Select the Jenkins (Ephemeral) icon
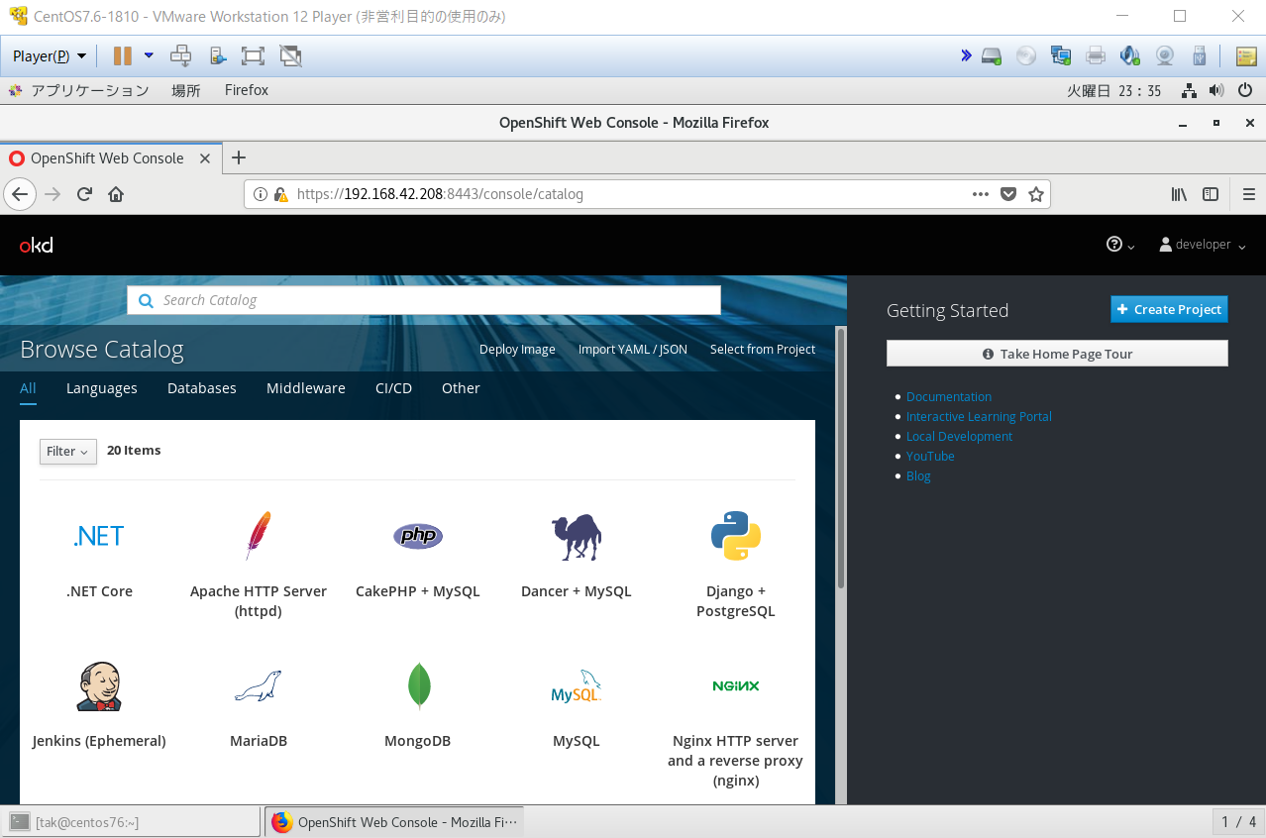 click(x=99, y=685)
